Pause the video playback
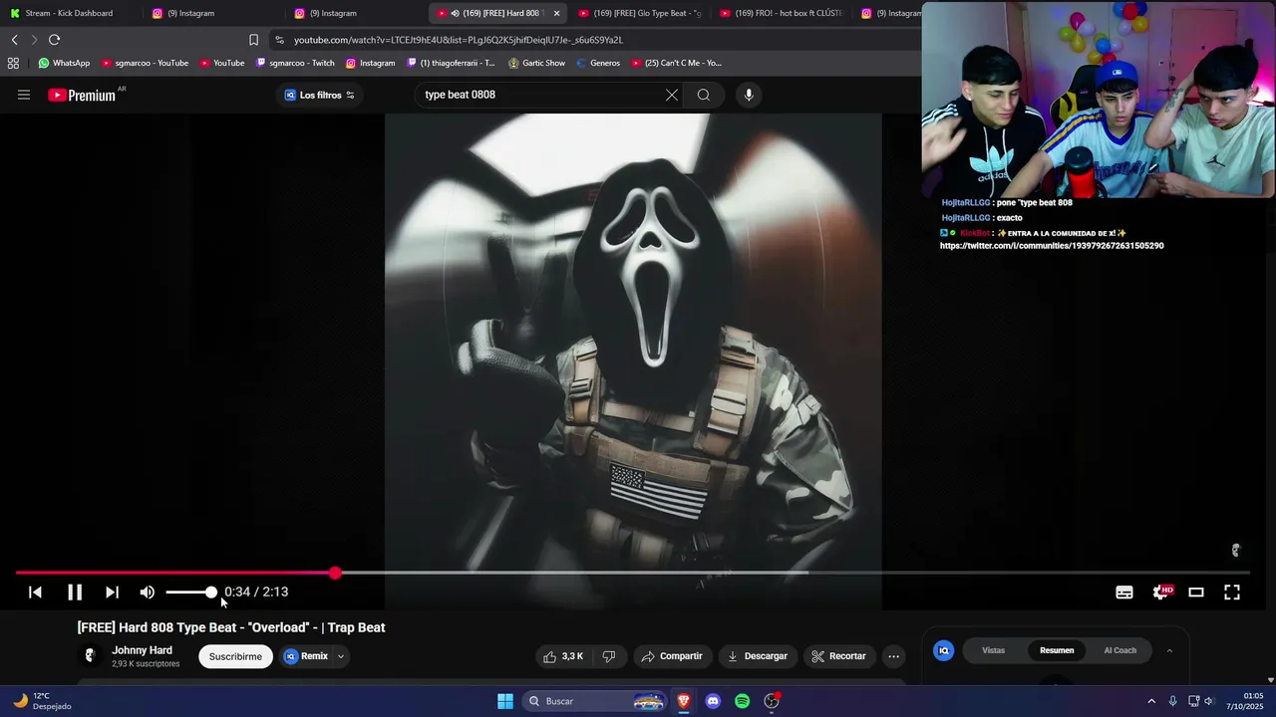 point(75,593)
